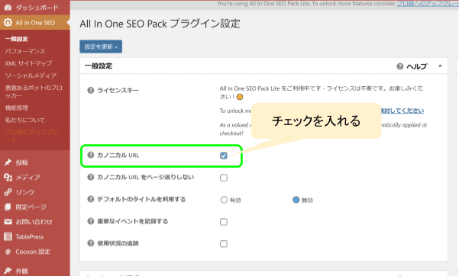Click the help icon next to ライセンスキー
Viewport: 459px width, 276px height.
point(91,90)
